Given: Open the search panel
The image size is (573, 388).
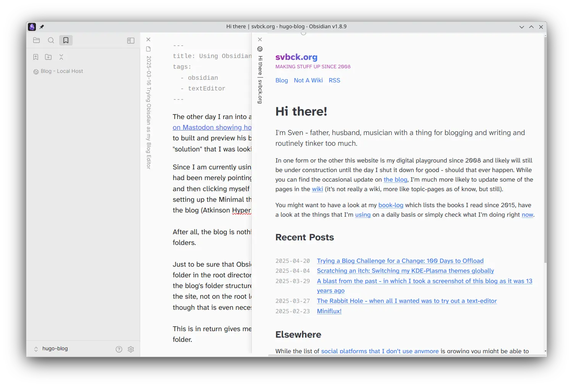Looking at the screenshot, I should pos(51,40).
